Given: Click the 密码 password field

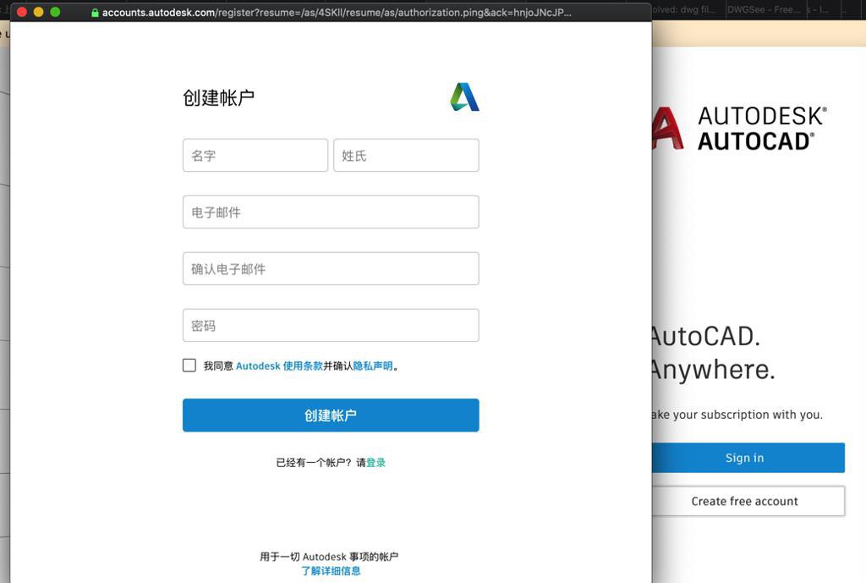Looking at the screenshot, I should pos(331,326).
